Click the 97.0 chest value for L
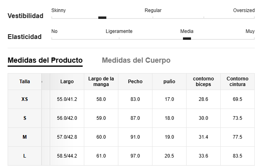Viewport: 264px width, 166px height. tap(135, 156)
